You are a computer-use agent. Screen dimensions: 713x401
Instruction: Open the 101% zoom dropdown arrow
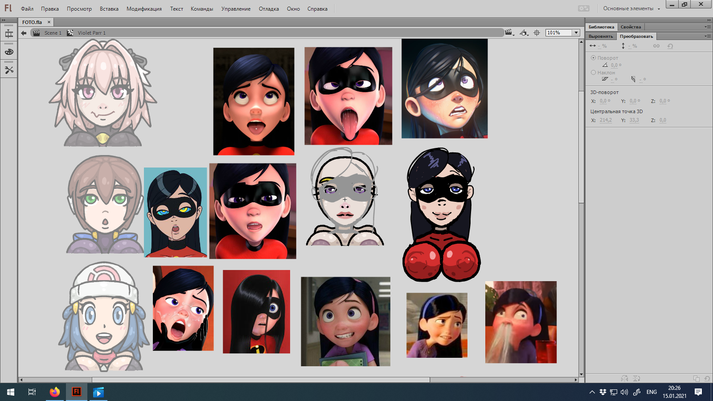(576, 33)
